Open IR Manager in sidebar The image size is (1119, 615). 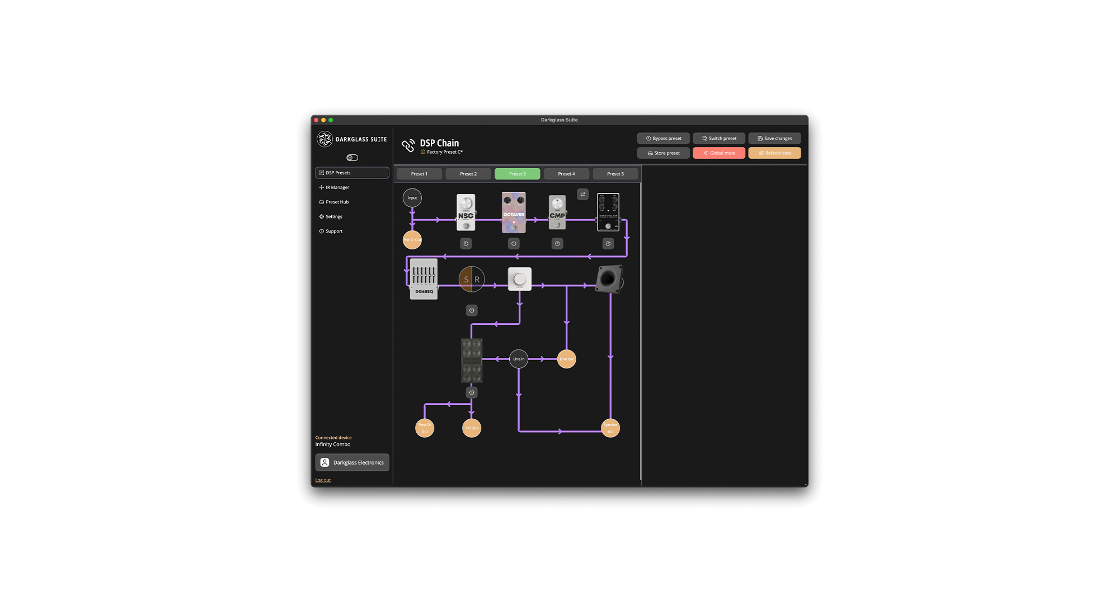click(337, 187)
